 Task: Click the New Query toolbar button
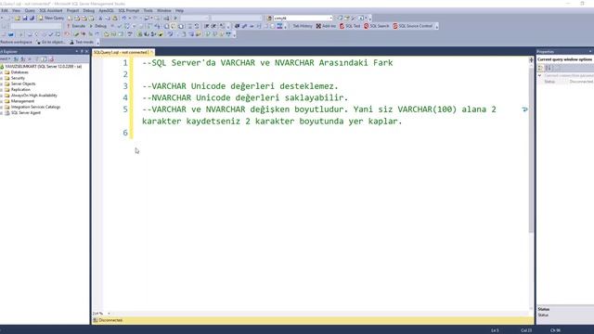pos(52,18)
